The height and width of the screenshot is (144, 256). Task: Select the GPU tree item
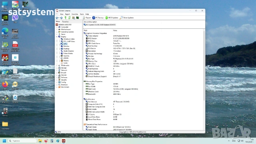[x=64, y=44]
